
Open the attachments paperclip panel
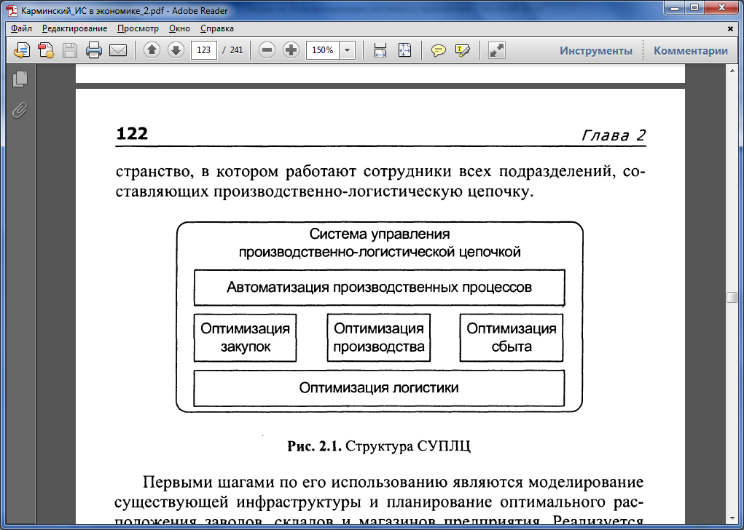(x=20, y=110)
